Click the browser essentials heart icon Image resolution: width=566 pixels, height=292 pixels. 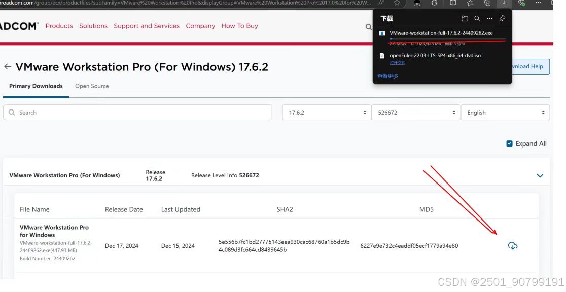tap(521, 3)
